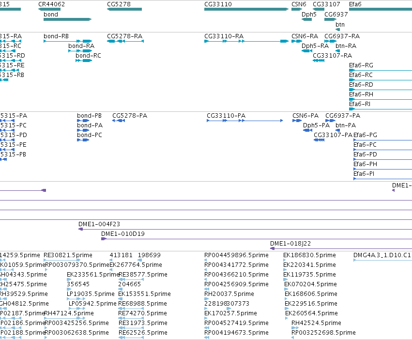Select protein CG33107-PA
The image size is (412, 340).
tap(319, 140)
